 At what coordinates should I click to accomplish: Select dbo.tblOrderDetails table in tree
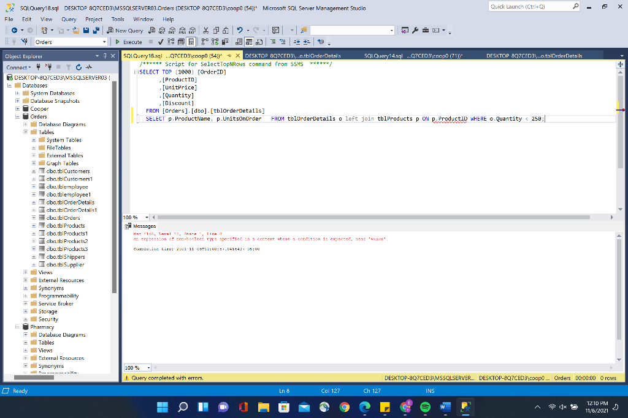70,202
